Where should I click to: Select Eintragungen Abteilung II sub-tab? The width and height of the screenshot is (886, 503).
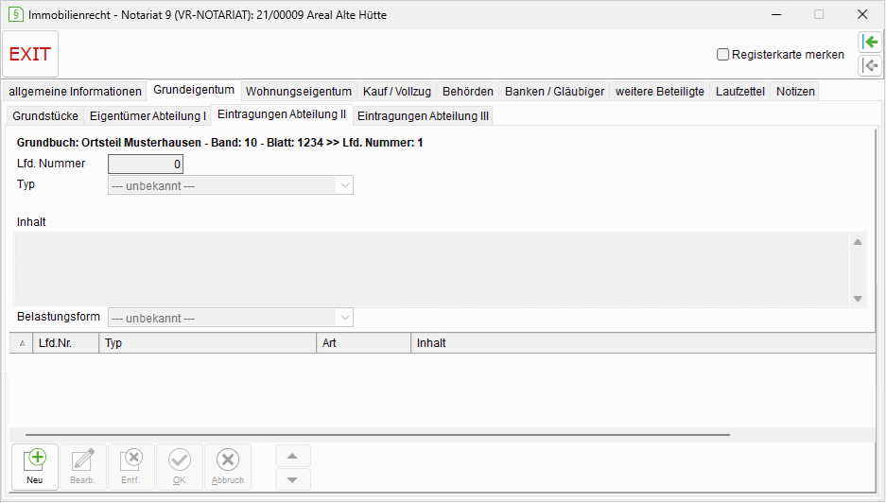point(282,114)
